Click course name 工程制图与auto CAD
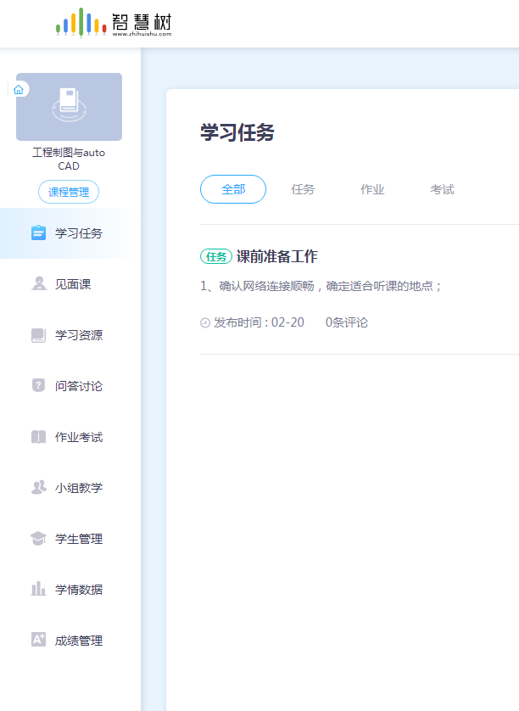 coord(69,160)
